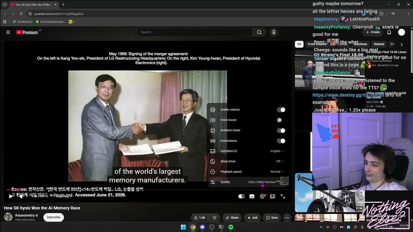Play the video
Viewport: 413px width, 232px height.
click(x=11, y=196)
